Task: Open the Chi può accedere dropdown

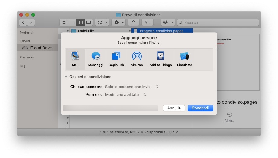Action: [132, 87]
